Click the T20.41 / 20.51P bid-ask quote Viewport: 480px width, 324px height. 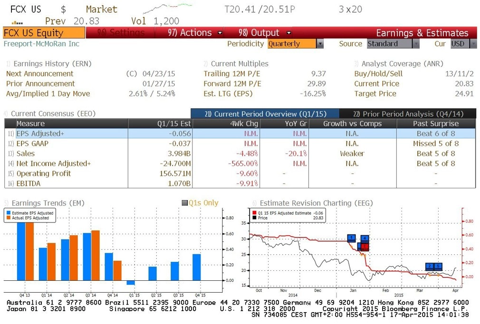tap(259, 9)
